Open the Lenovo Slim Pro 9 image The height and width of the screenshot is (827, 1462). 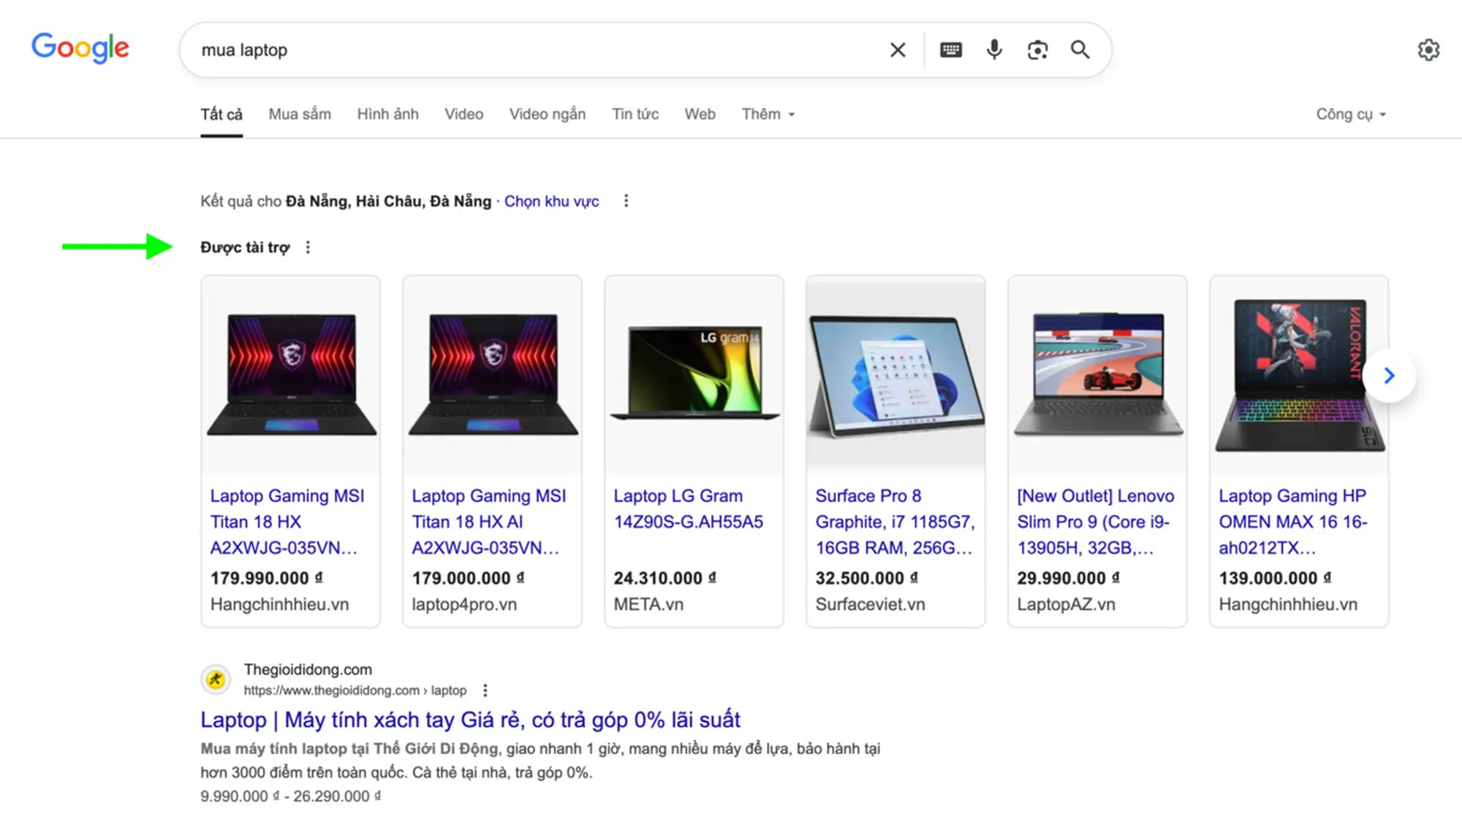1097,375
